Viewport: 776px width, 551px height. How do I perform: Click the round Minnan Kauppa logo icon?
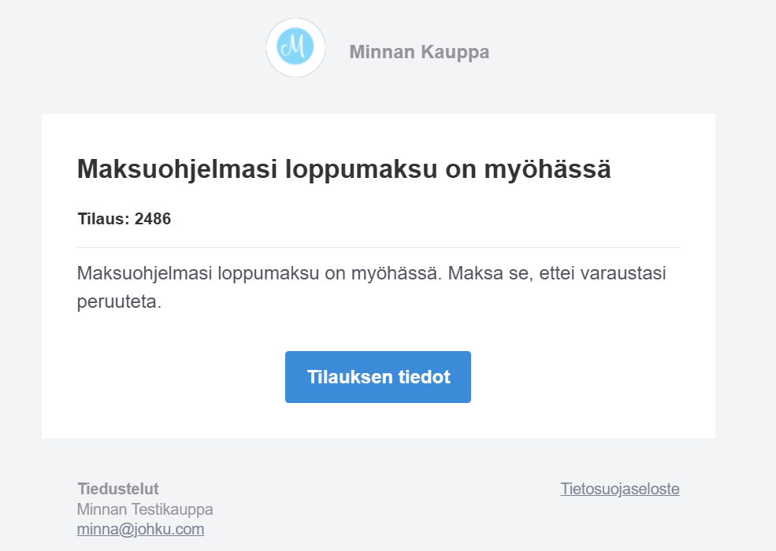click(295, 47)
